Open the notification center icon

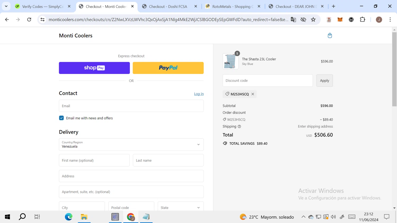pyautogui.click(x=387, y=217)
